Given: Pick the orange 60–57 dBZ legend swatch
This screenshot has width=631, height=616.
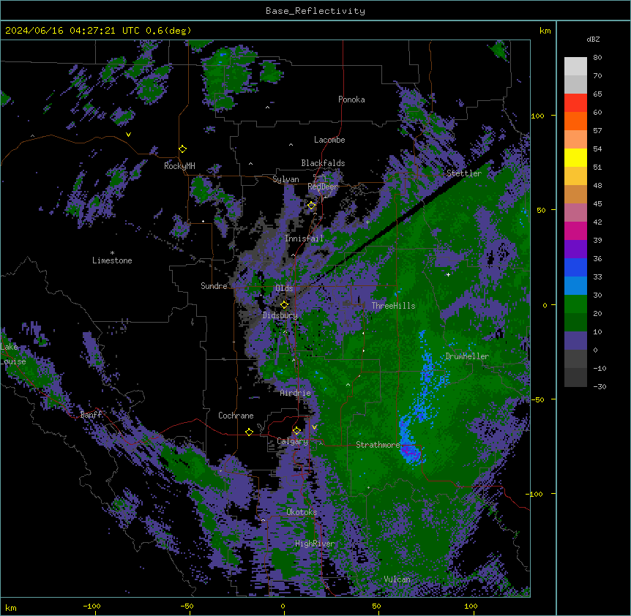Looking at the screenshot, I should tap(575, 121).
